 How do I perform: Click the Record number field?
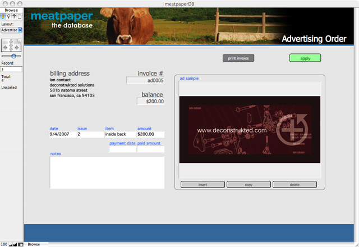(11, 69)
